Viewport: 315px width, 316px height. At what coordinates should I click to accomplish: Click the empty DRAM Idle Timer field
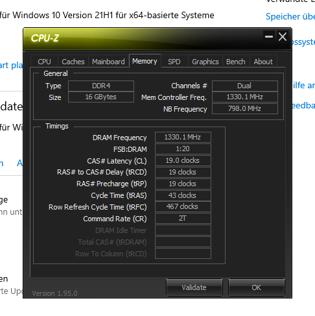[x=183, y=230]
